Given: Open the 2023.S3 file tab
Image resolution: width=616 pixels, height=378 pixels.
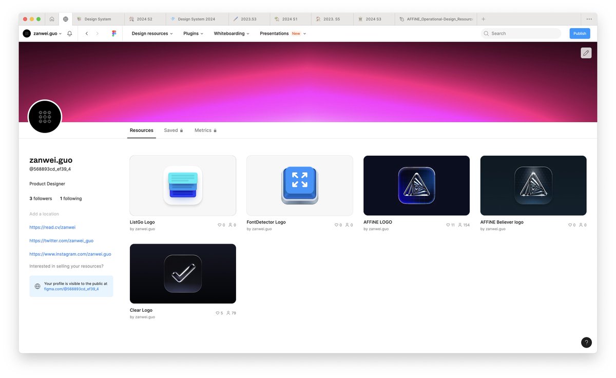Looking at the screenshot, I should click(x=249, y=19).
